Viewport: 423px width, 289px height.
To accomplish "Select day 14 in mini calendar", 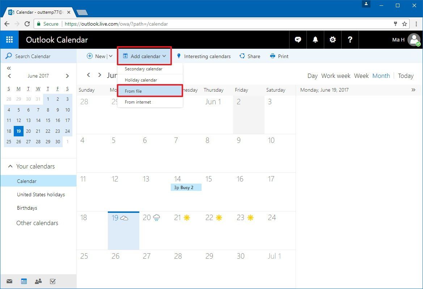I will point(38,120).
